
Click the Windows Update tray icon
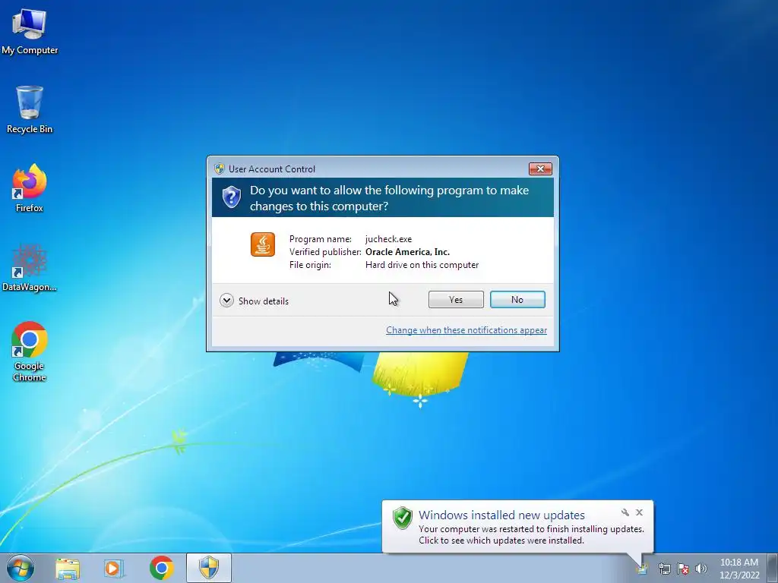[643, 569]
